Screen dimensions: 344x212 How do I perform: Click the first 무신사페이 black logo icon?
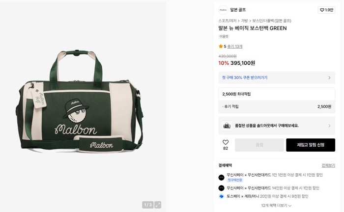click(221, 177)
